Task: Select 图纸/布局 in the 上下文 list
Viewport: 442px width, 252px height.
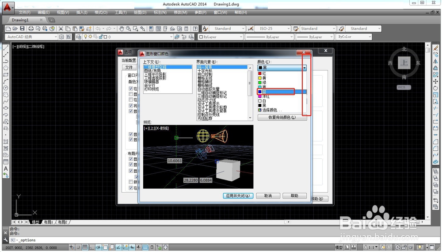Action: coord(152,71)
